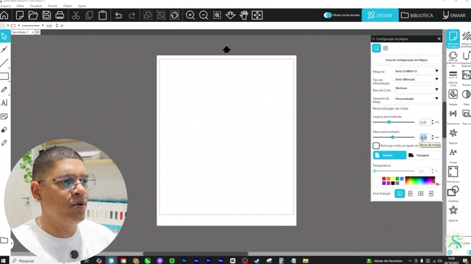The width and height of the screenshot is (471, 264).
Task: Open the ENVIAR send tab
Action: point(453,15)
